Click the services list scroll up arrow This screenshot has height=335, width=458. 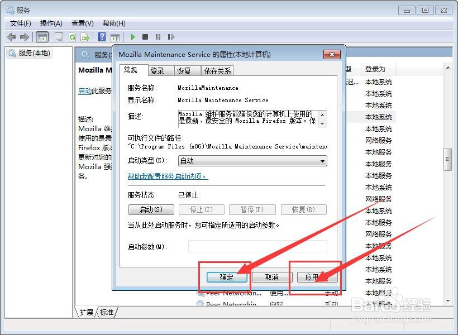click(447, 68)
